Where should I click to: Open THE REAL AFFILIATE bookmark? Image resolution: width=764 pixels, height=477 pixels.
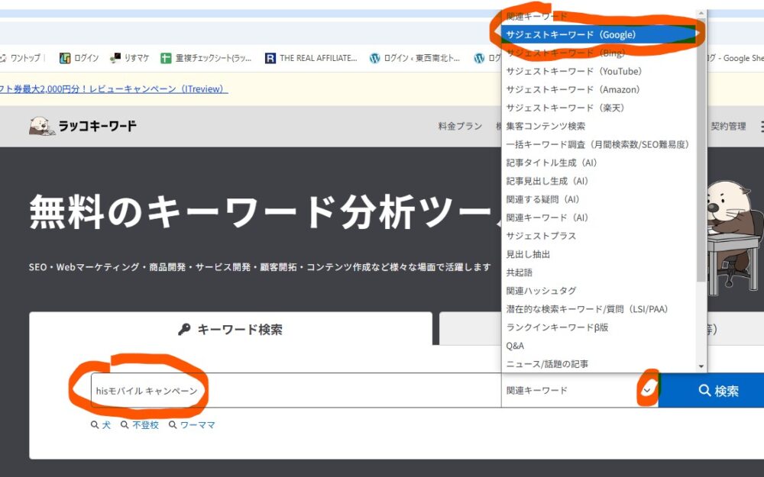pyautogui.click(x=311, y=58)
